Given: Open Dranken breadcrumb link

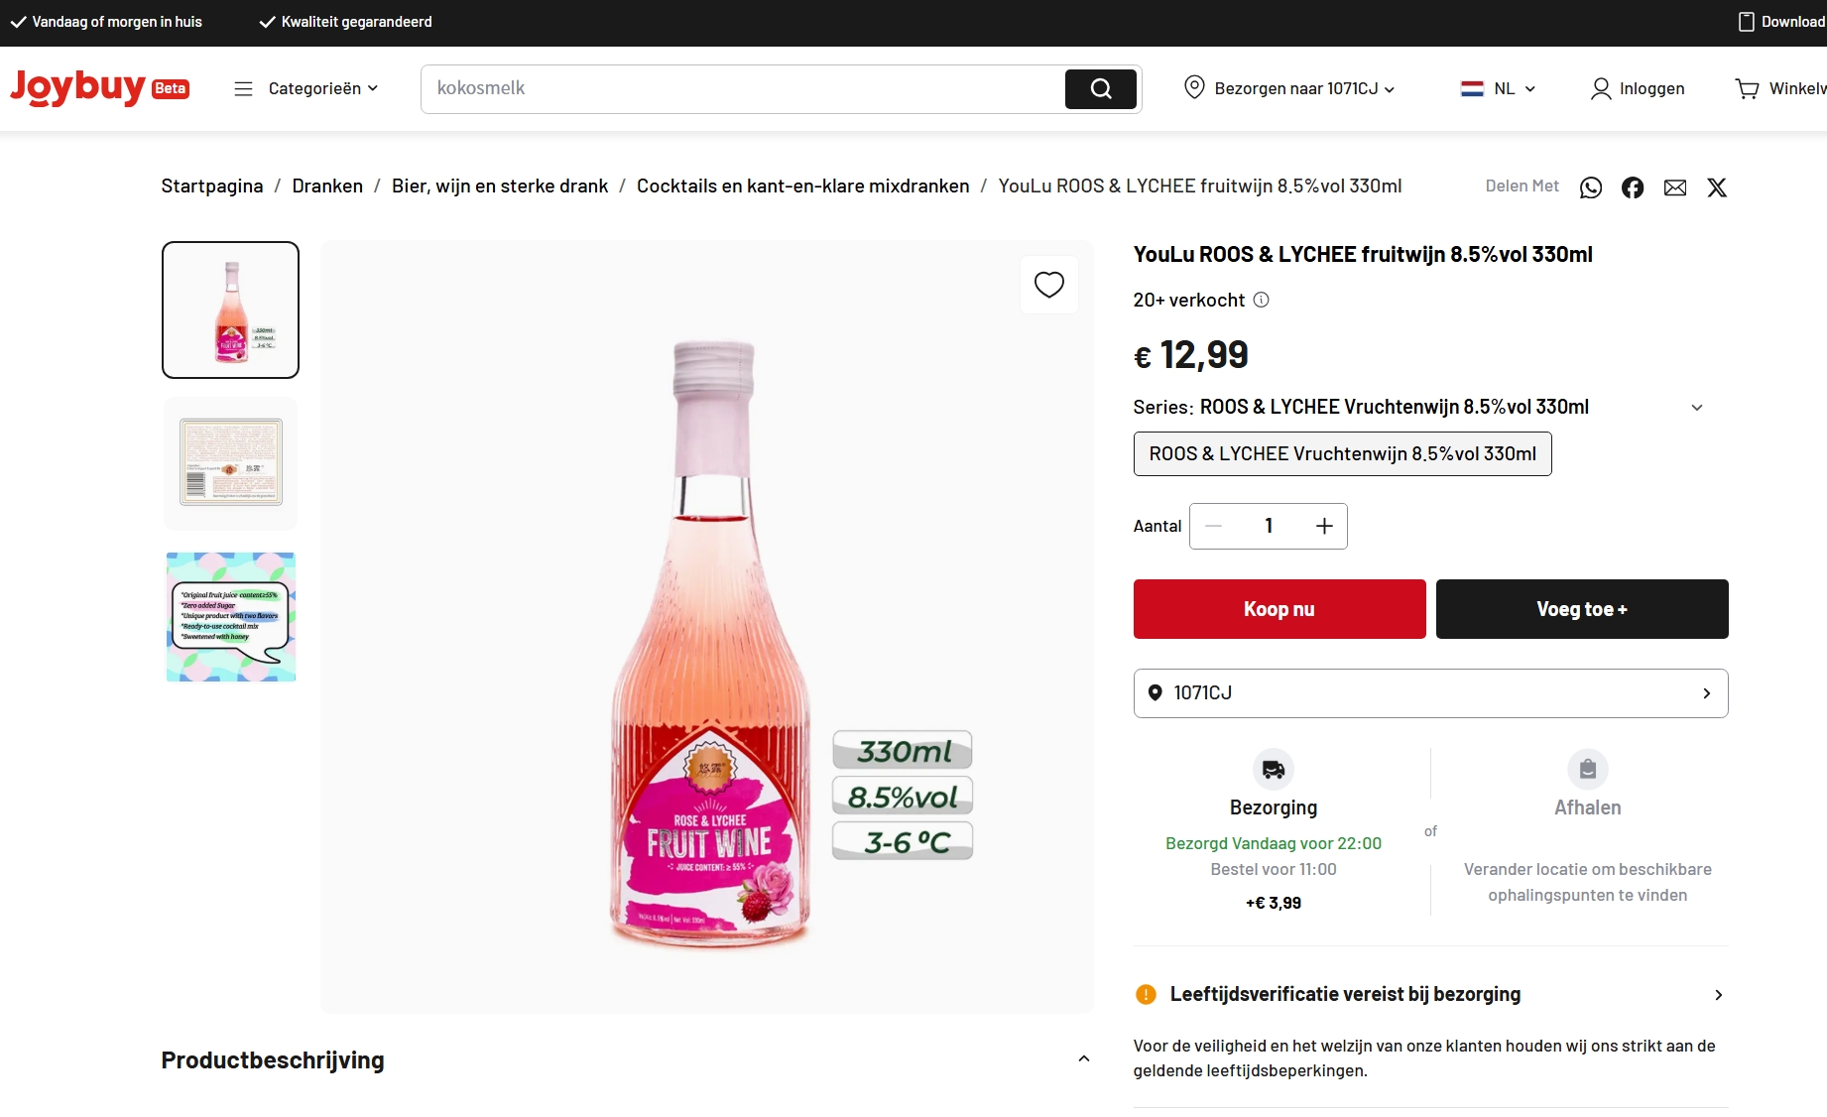Looking at the screenshot, I should [x=327, y=186].
